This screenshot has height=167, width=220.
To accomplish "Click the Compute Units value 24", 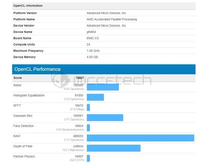I will tap(88, 45).
